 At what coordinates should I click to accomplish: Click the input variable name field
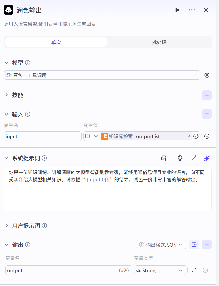pyautogui.click(x=42, y=136)
